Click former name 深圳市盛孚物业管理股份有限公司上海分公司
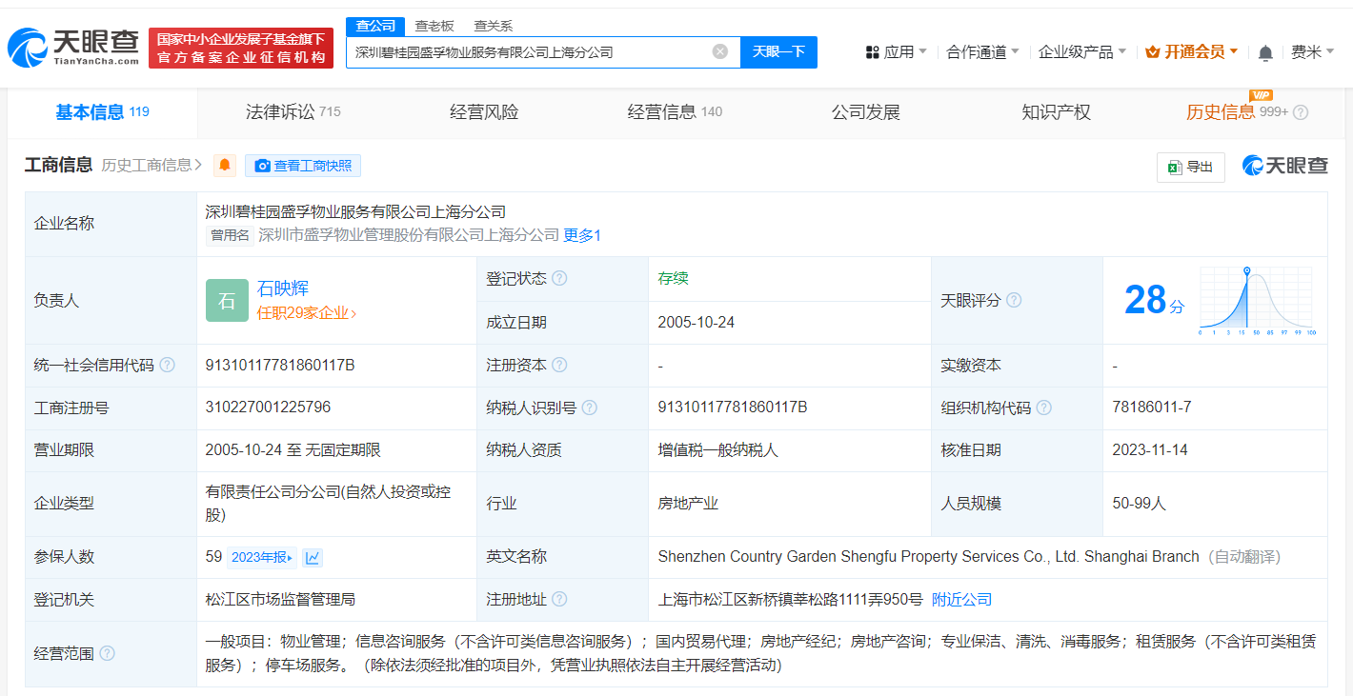Screen dimensions: 1353x696 pyautogui.click(x=409, y=235)
